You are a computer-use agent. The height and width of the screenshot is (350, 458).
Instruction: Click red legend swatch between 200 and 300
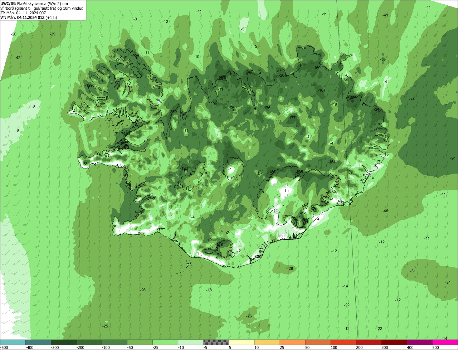369,342
